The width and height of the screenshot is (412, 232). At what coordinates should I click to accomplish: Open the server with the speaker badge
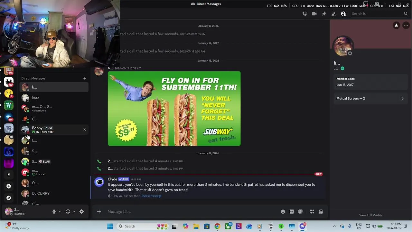coord(9,140)
